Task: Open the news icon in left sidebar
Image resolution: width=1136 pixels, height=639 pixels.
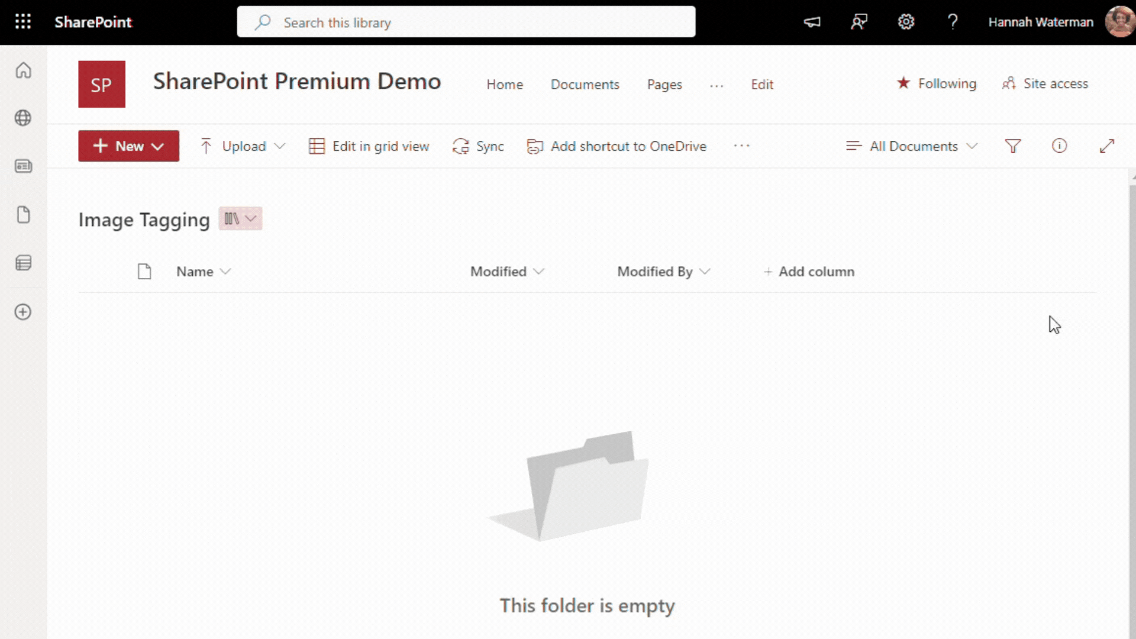Action: coord(23,166)
